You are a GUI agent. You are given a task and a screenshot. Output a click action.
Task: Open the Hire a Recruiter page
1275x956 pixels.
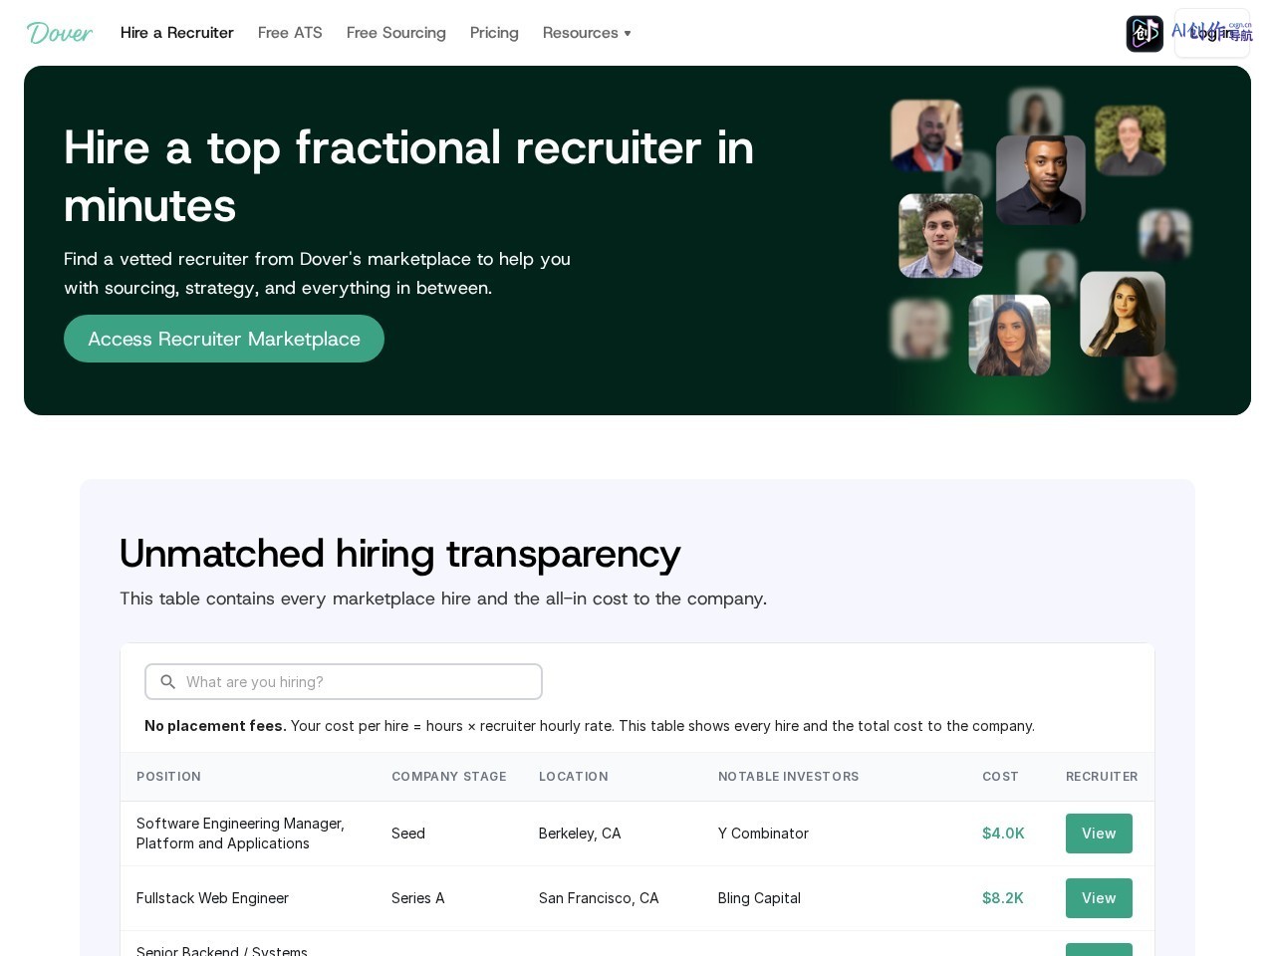coord(177,33)
